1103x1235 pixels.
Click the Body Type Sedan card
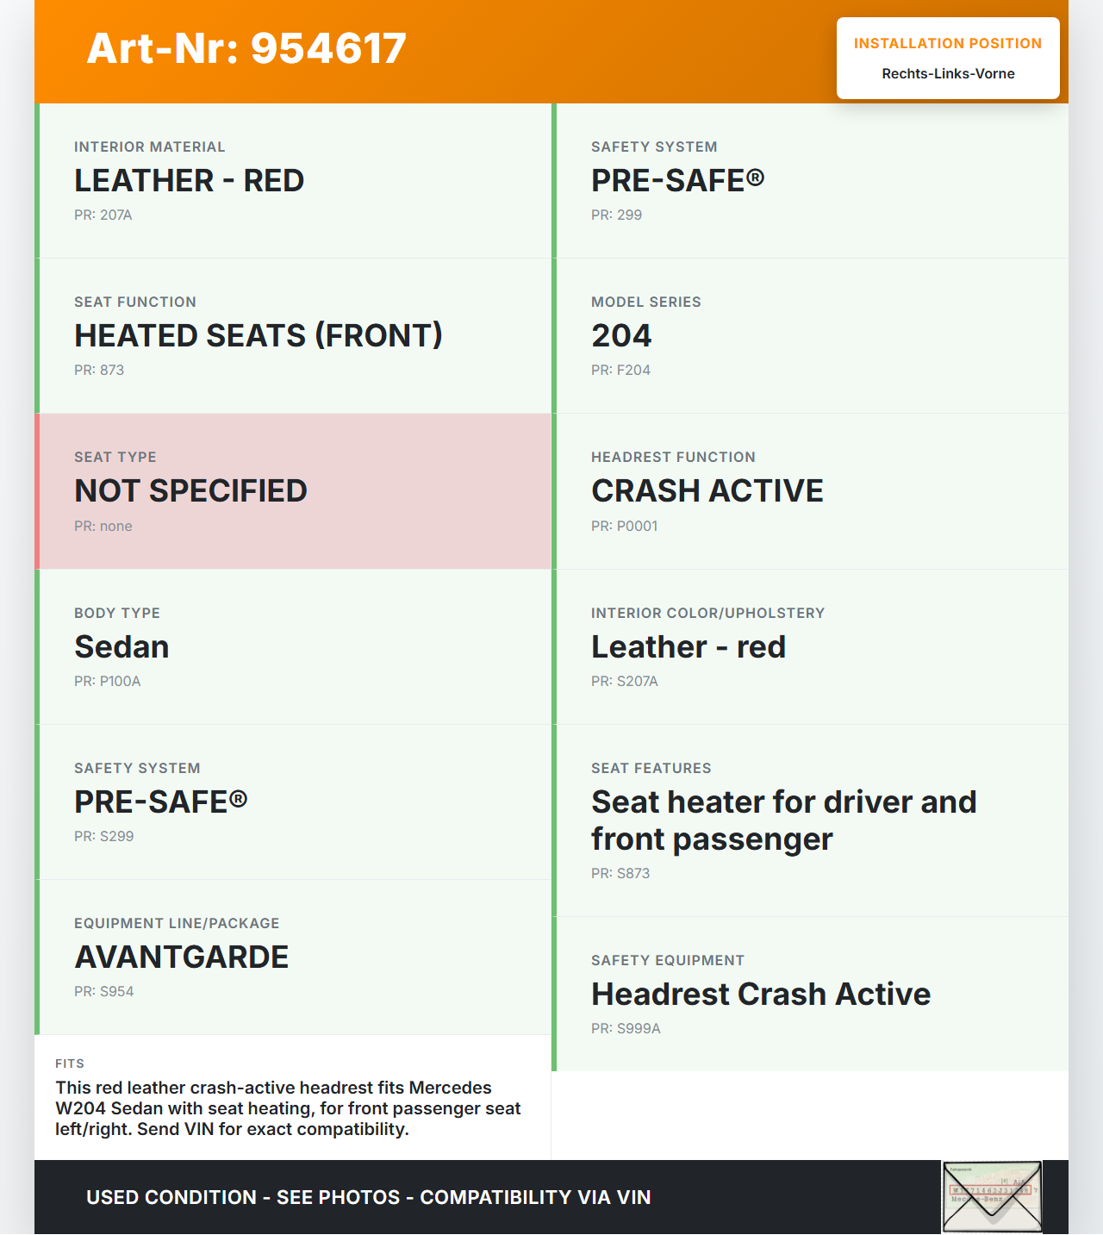point(295,646)
